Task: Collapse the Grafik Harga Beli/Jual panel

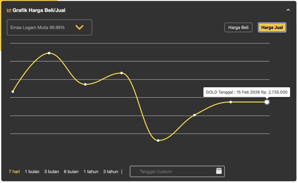Action: click(288, 10)
